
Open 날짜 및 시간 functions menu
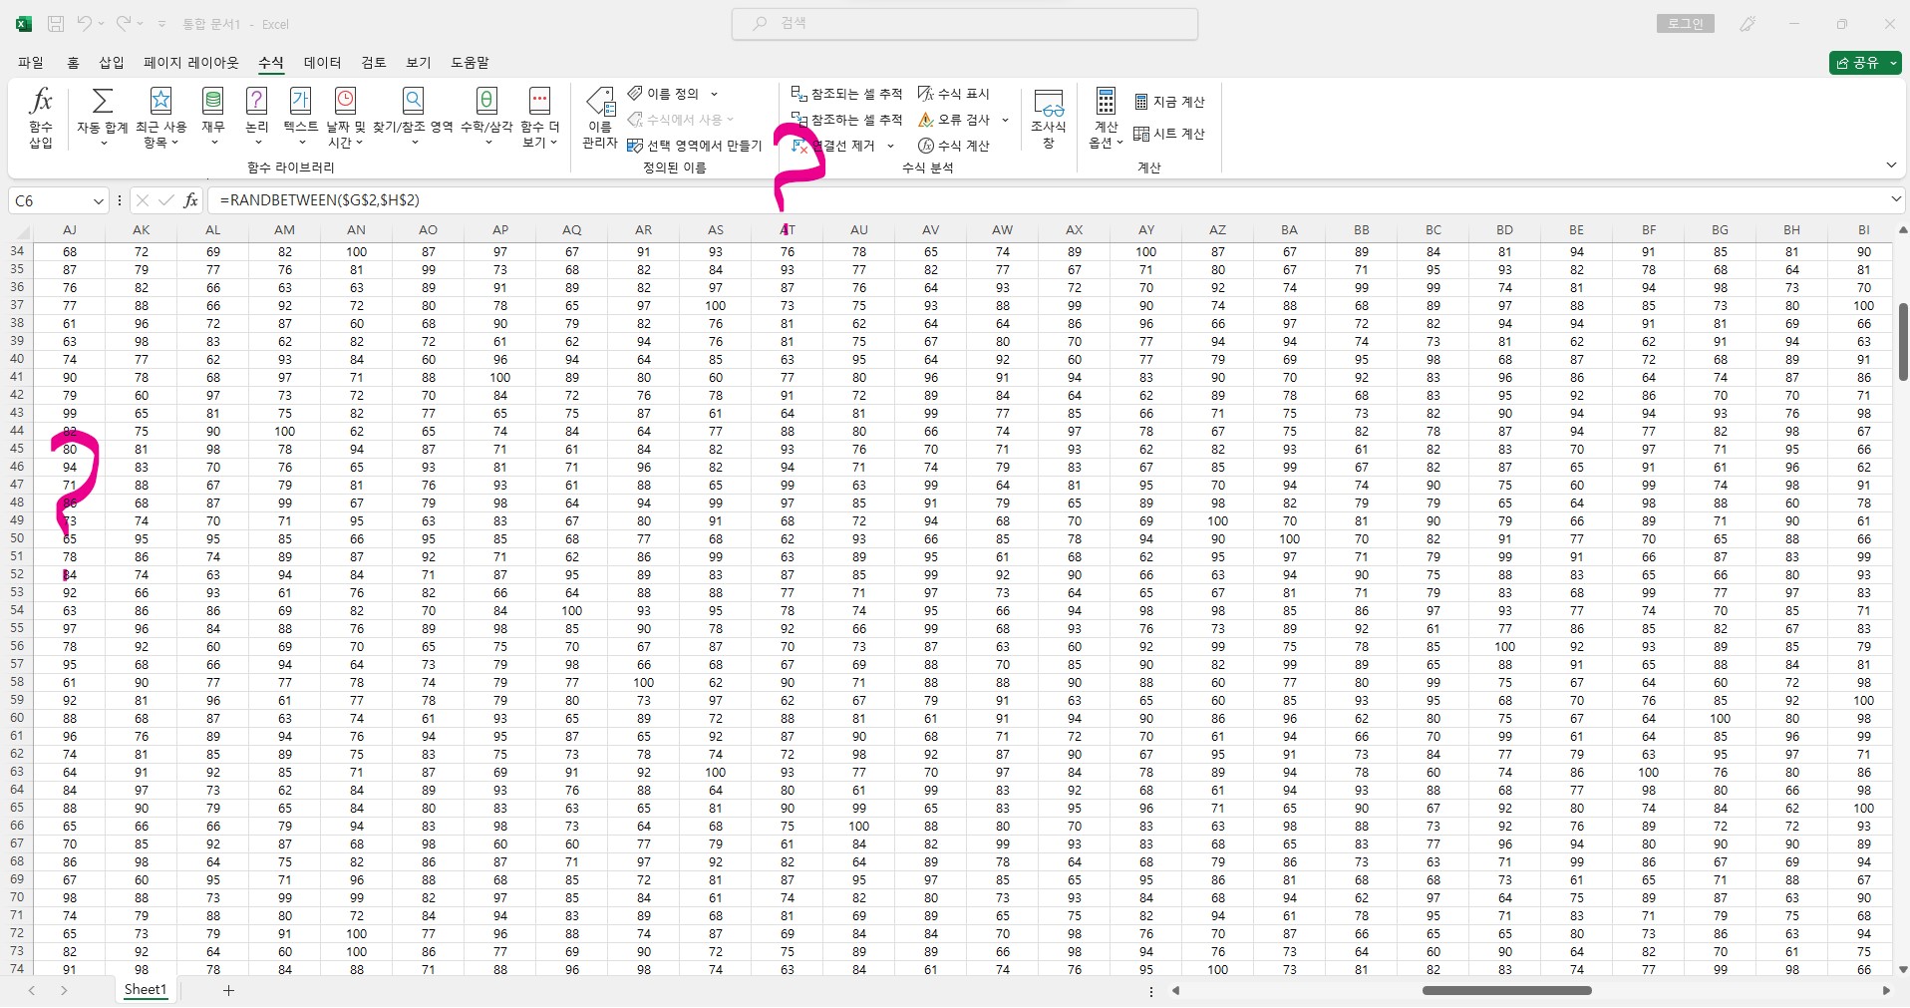tap(345, 118)
